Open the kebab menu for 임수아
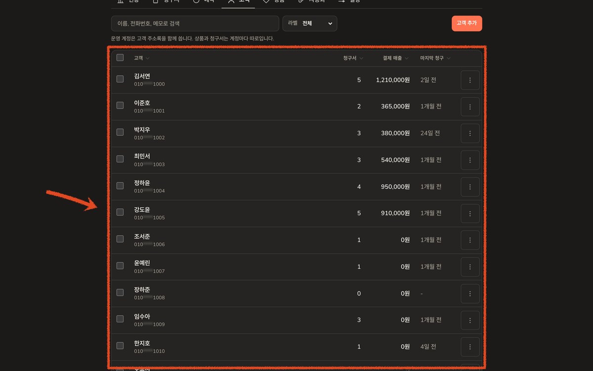 tap(470, 320)
